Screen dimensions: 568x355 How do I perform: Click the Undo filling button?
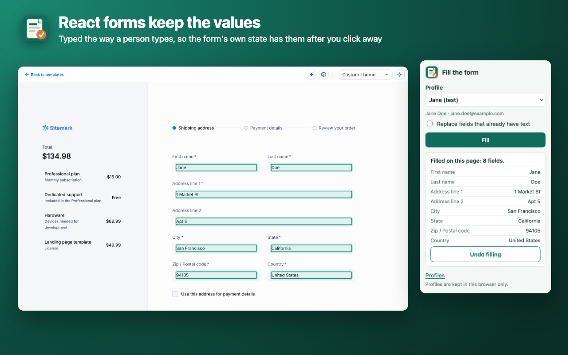(x=485, y=254)
